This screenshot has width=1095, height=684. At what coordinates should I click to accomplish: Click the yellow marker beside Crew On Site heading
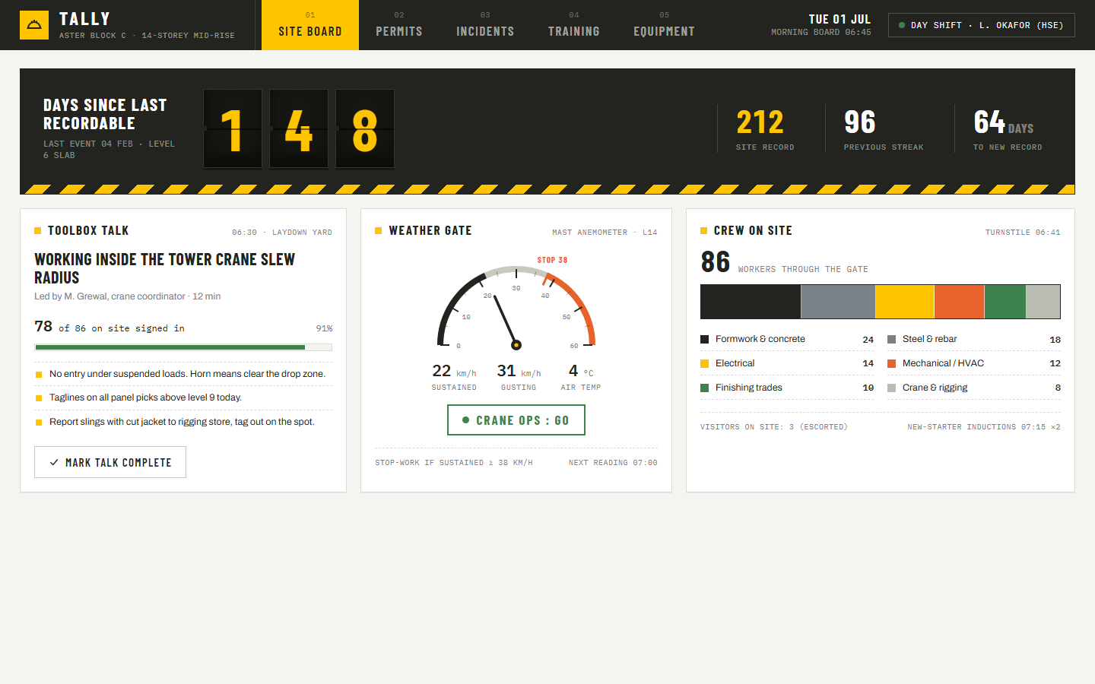tap(703, 230)
